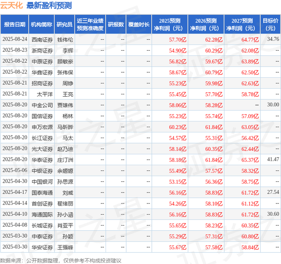
Task: Select the 华泰证券 institution cell
Action: click(42, 160)
